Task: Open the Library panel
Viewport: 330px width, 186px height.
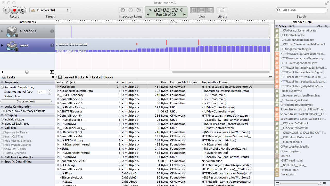Action: 222,10
